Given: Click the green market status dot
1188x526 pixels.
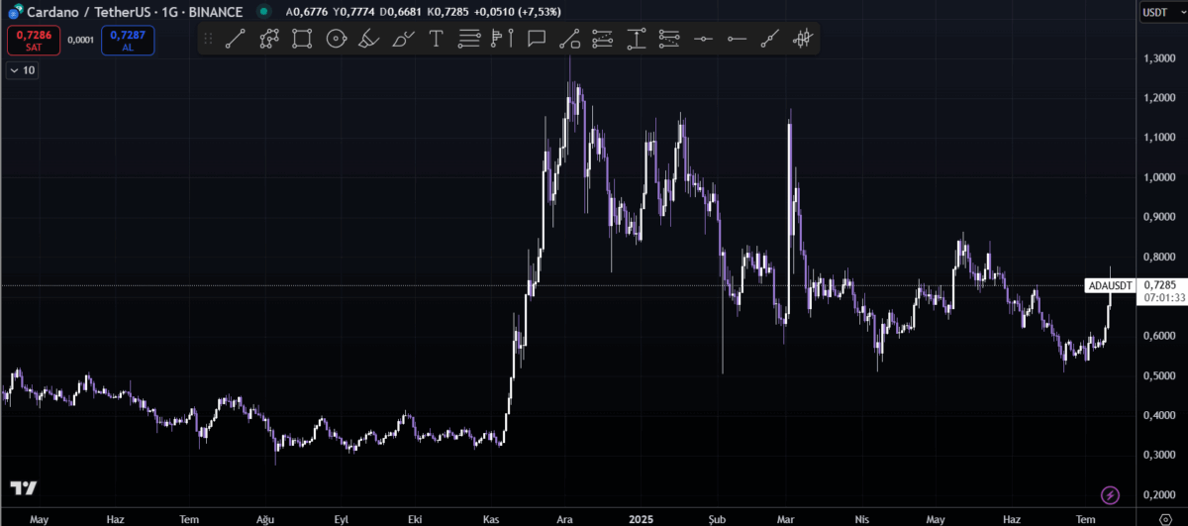Looking at the screenshot, I should point(262,12).
